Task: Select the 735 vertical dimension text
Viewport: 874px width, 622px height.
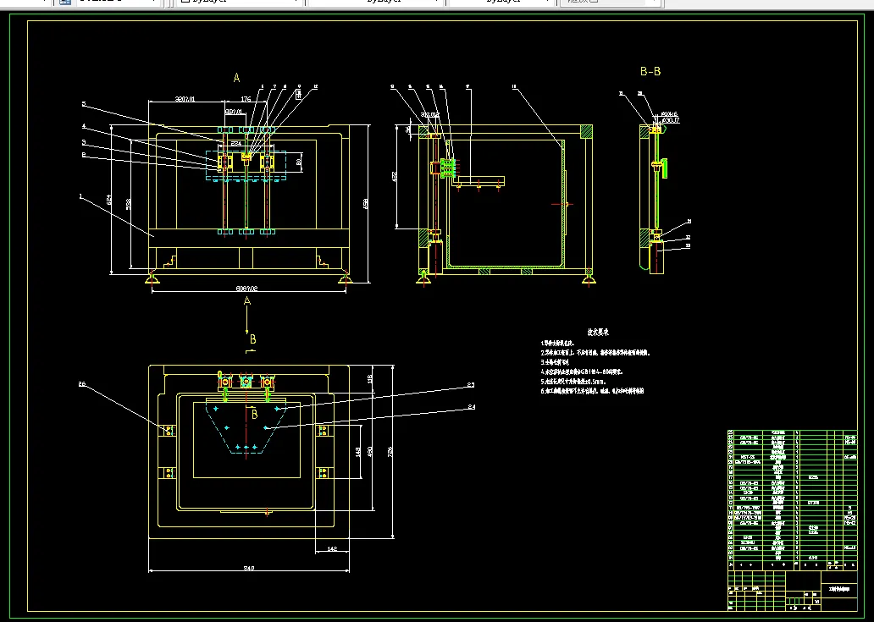Action: click(390, 451)
